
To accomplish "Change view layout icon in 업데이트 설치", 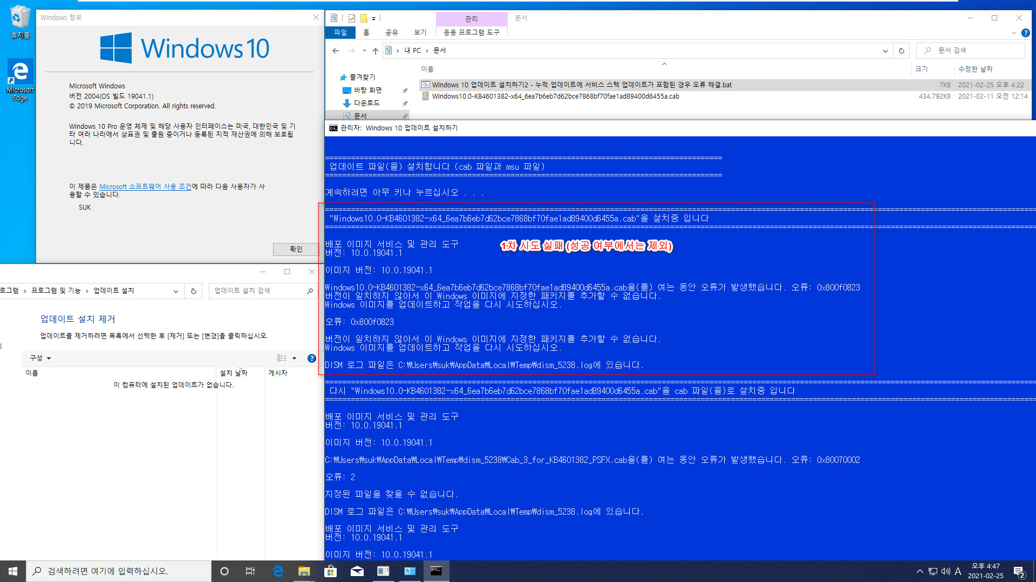I will click(x=282, y=358).
